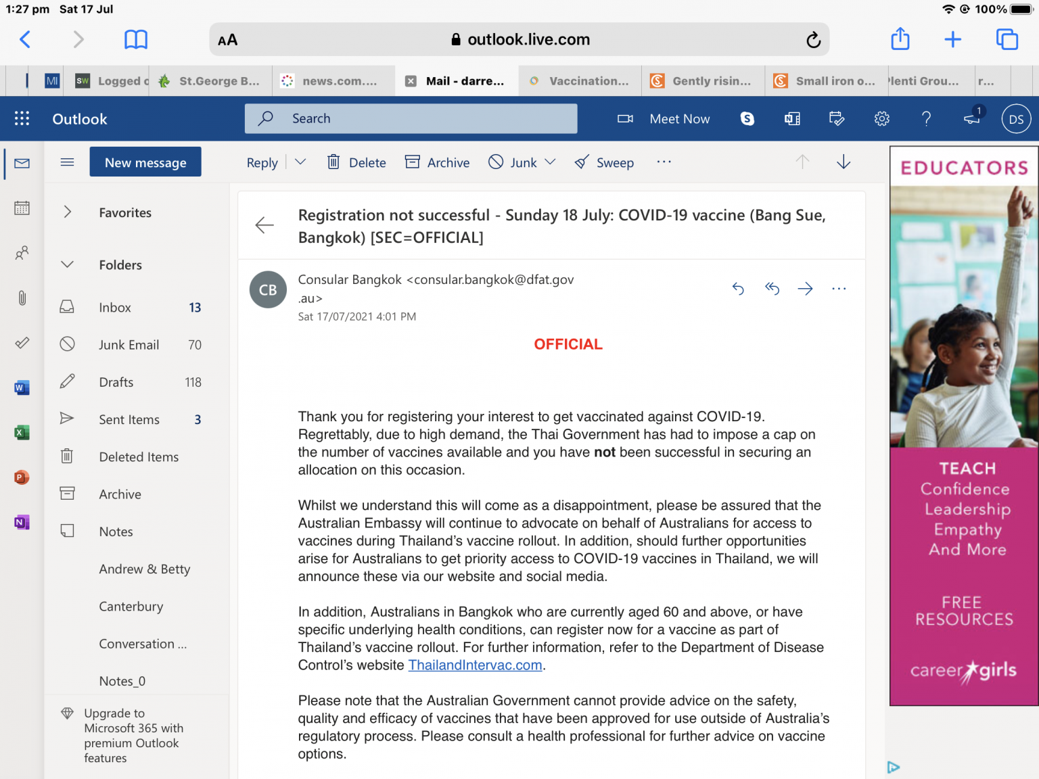Forward message using right arrow icon
The image size is (1039, 779).
[x=805, y=289]
